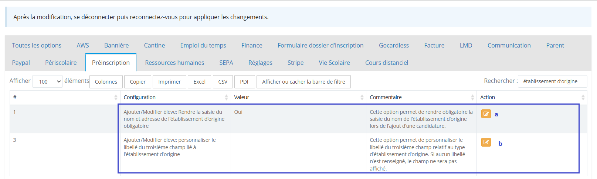
Task: Select the Toutes les options tab
Action: [37, 45]
